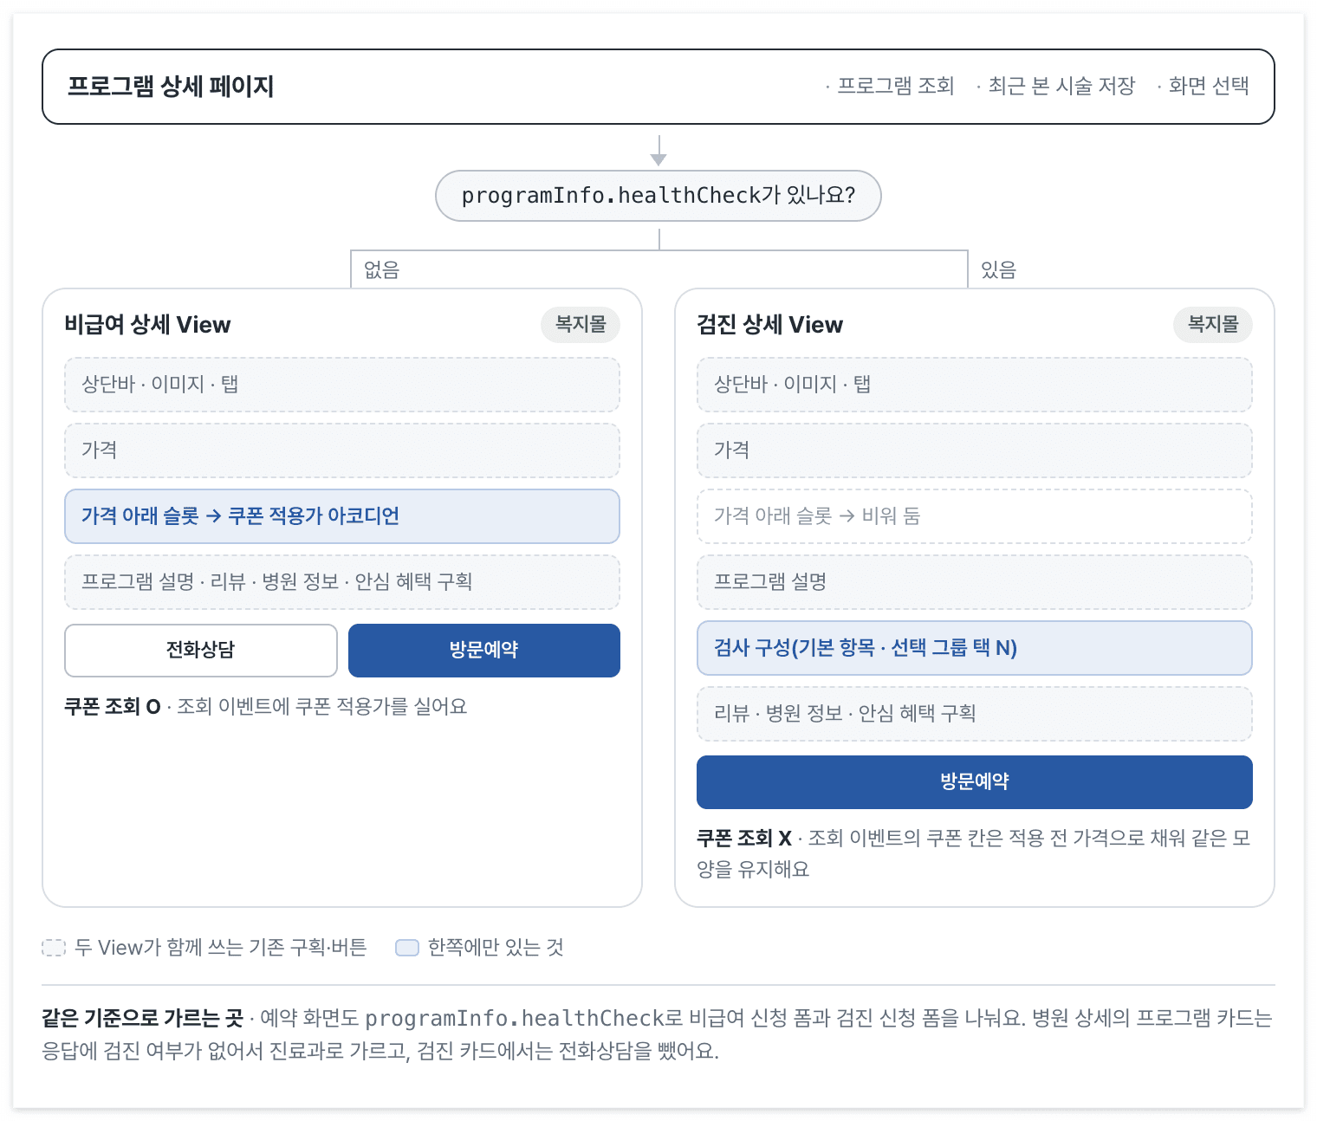The image size is (1317, 1121).
Task: Select the 검사 구성(기본 항목 · 선택 그룹 택 N) block
Action: [x=975, y=648]
